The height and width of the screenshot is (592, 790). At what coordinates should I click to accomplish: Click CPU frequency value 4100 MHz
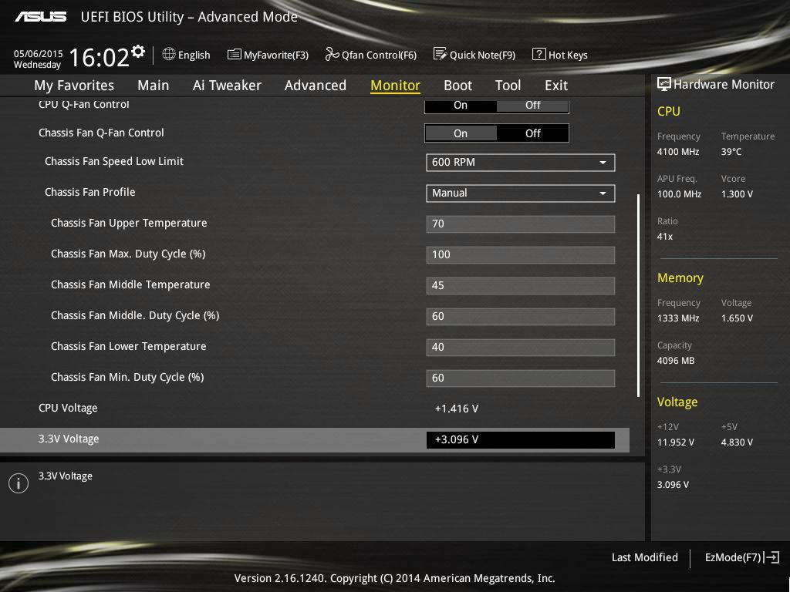point(677,152)
